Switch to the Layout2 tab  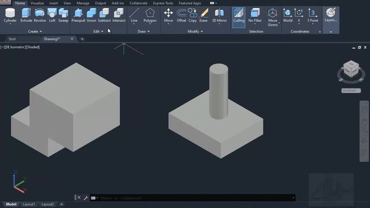point(47,204)
